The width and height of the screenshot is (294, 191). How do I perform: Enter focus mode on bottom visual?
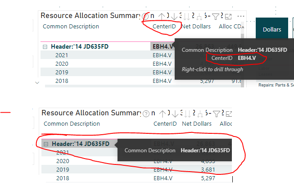229,114
